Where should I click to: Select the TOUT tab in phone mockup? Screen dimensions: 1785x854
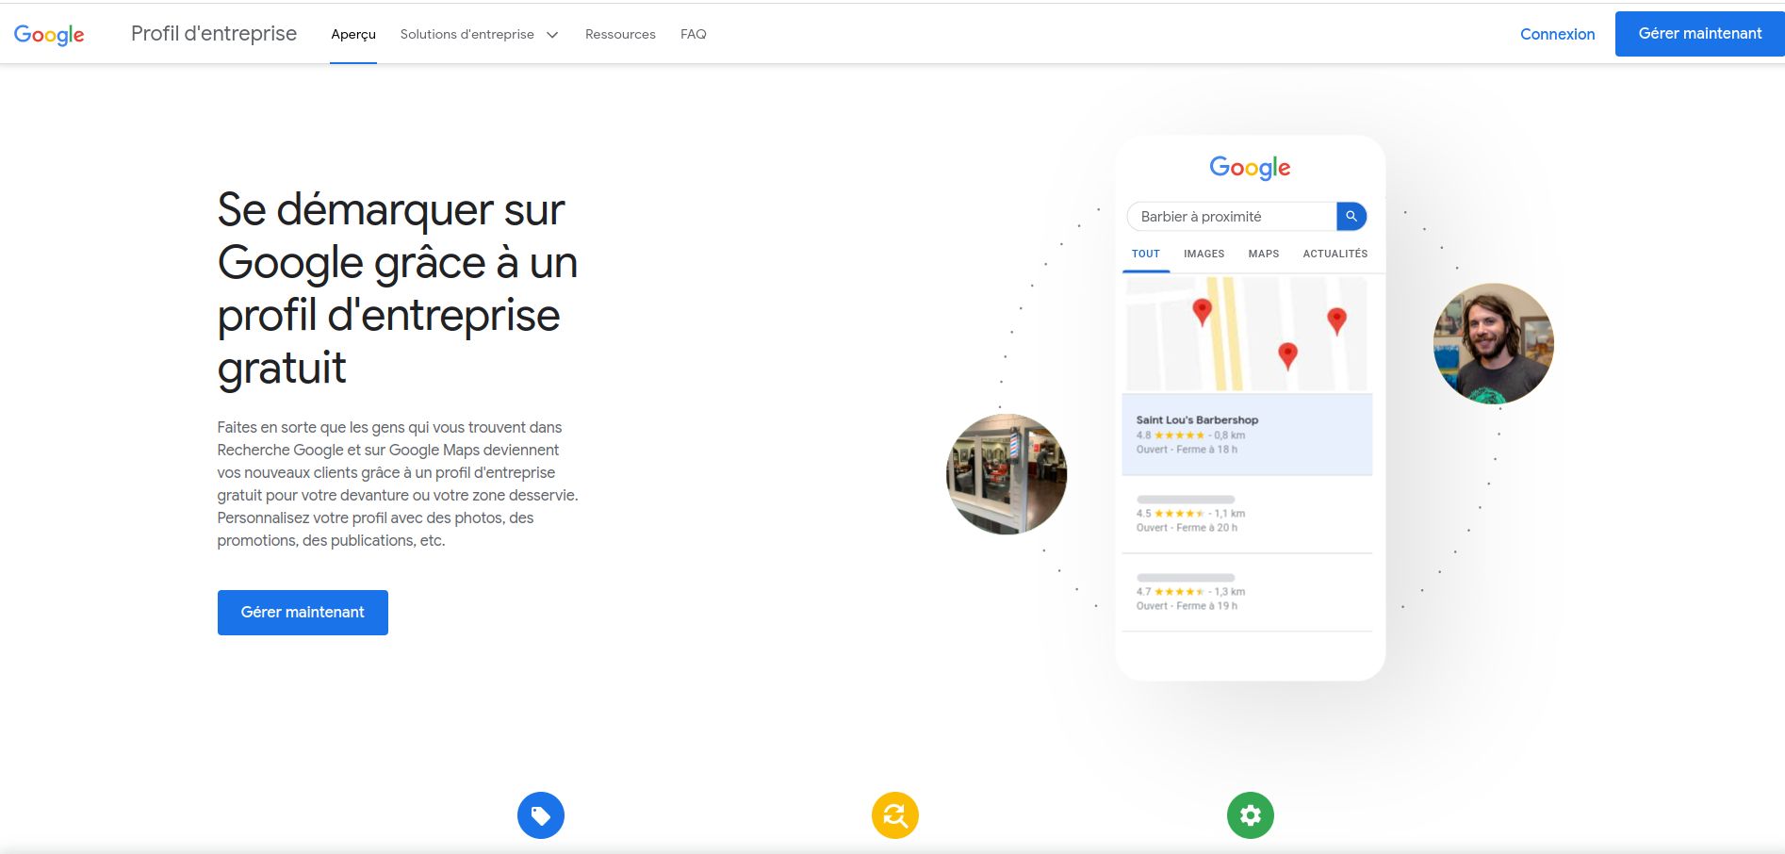[1146, 254]
